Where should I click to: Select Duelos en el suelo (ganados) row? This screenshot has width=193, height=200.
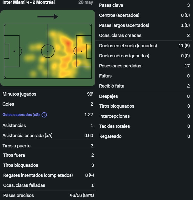pos(144,46)
